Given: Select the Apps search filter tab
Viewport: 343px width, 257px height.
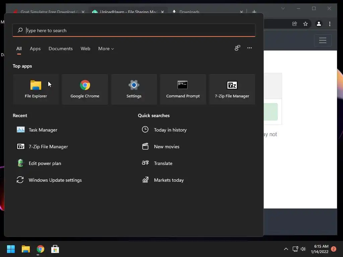Looking at the screenshot, I should pyautogui.click(x=35, y=49).
